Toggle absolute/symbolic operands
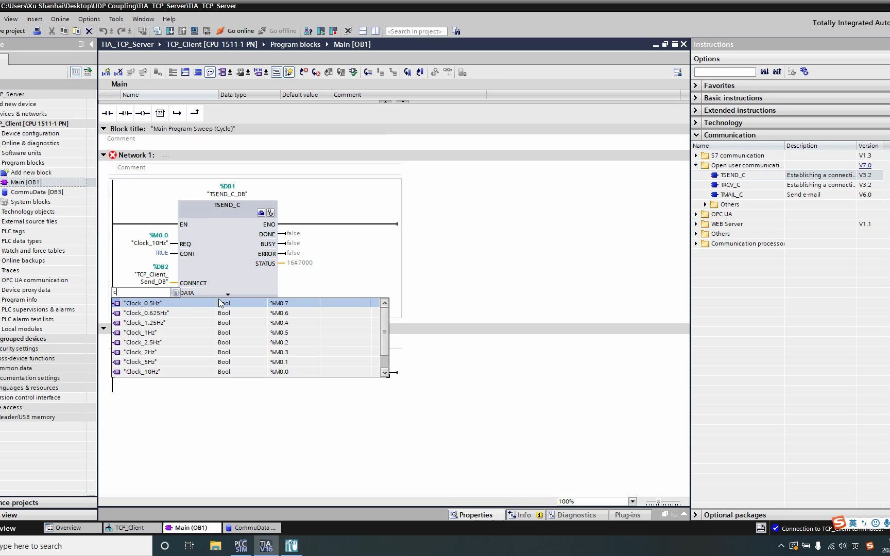The image size is (890, 556). point(222,72)
